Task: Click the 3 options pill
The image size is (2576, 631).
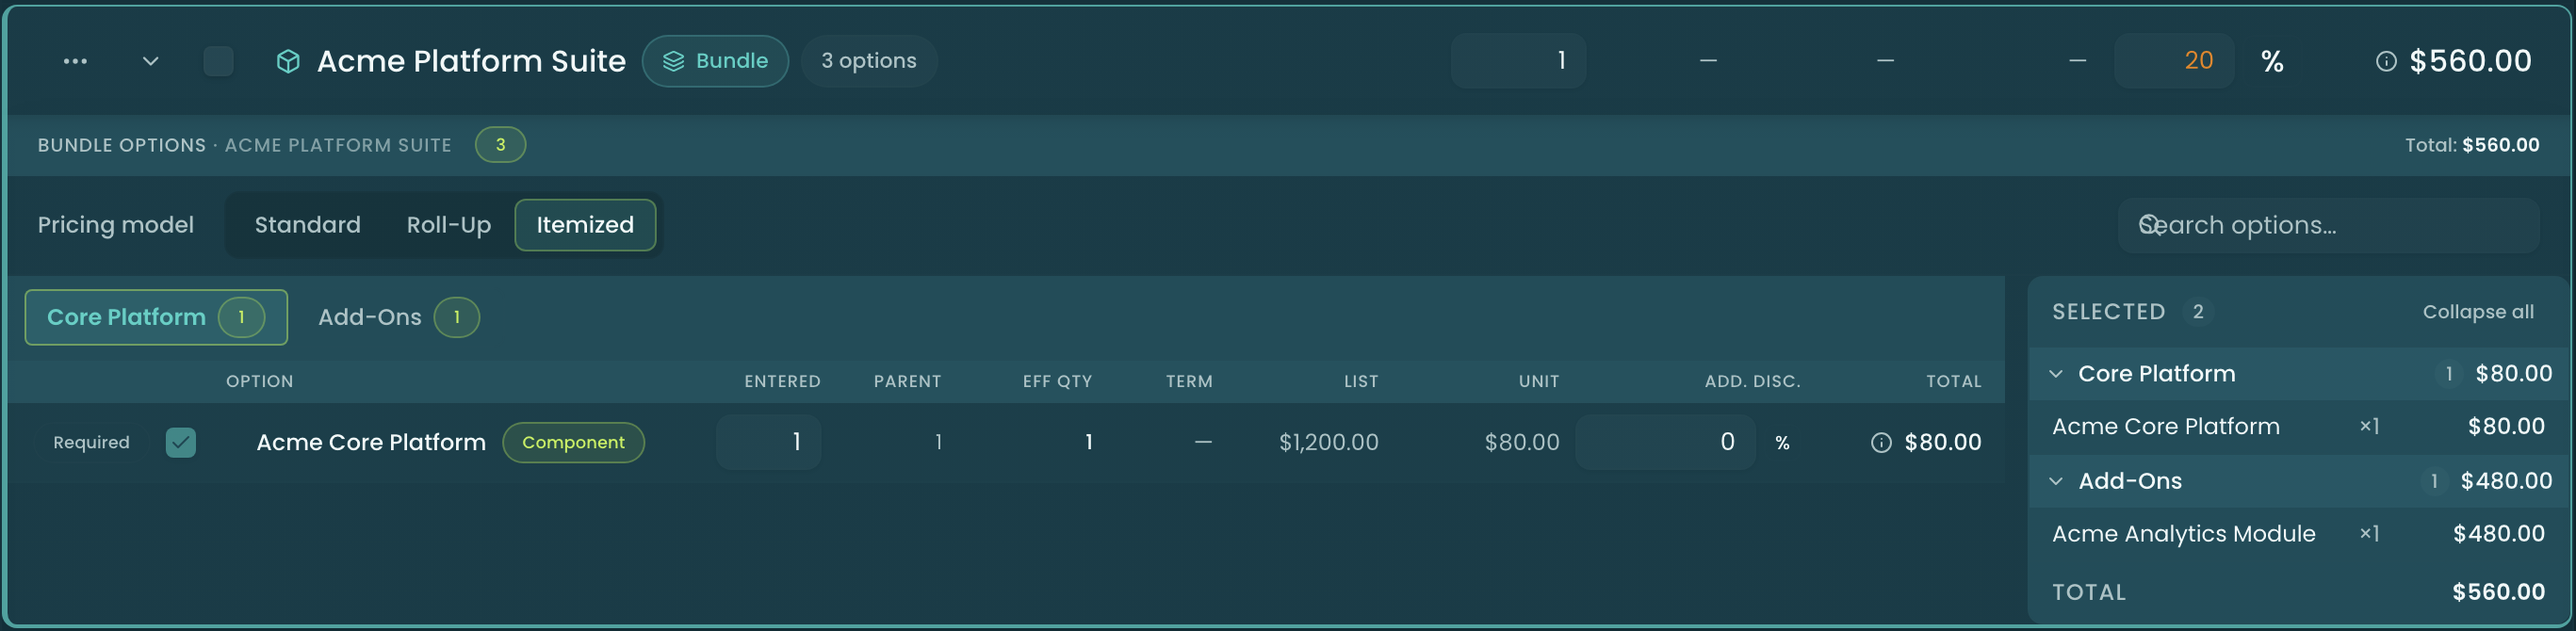Action: 868,61
